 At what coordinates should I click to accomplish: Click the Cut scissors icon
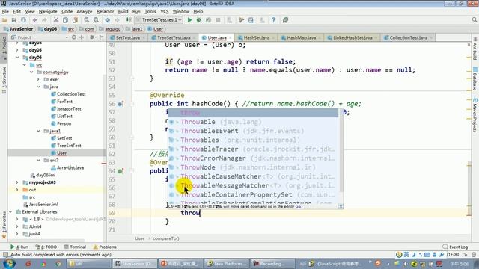pos(56,20)
